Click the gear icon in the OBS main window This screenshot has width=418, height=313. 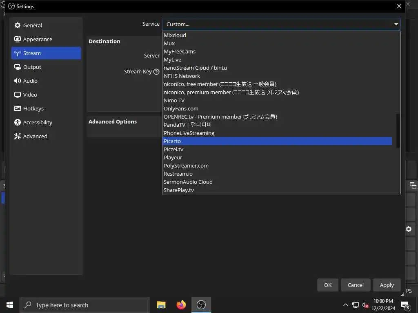(409, 229)
